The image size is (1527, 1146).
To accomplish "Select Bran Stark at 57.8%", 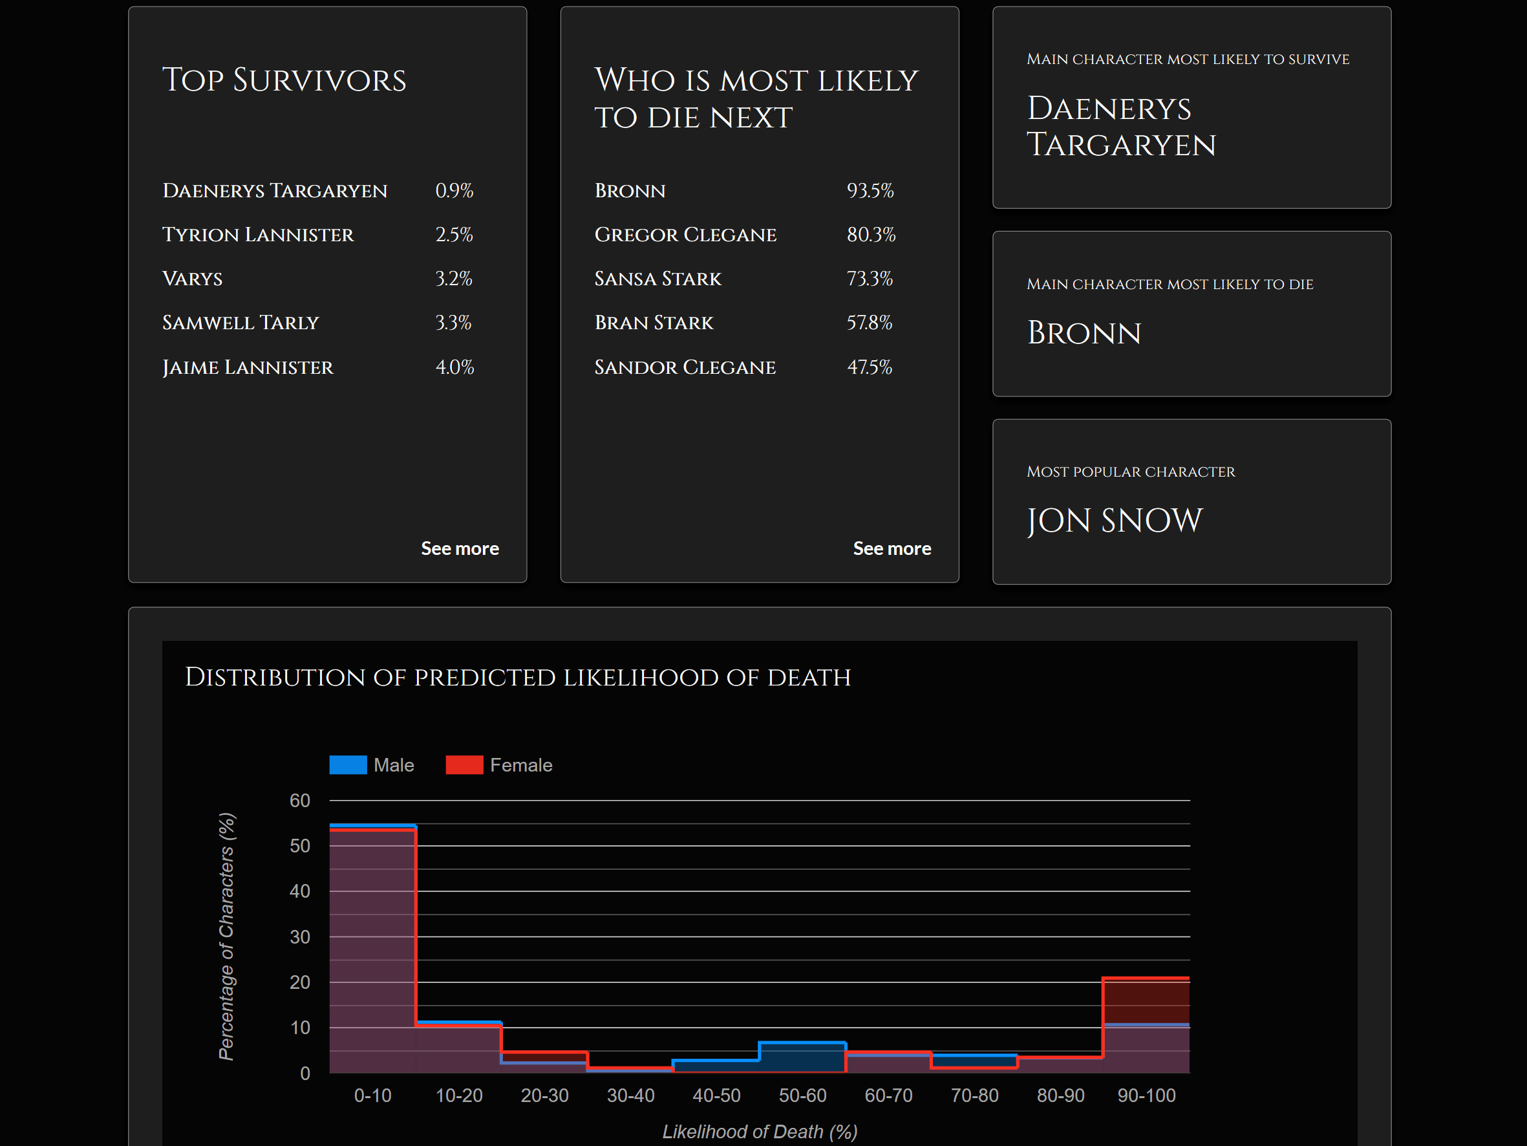I will coord(654,323).
